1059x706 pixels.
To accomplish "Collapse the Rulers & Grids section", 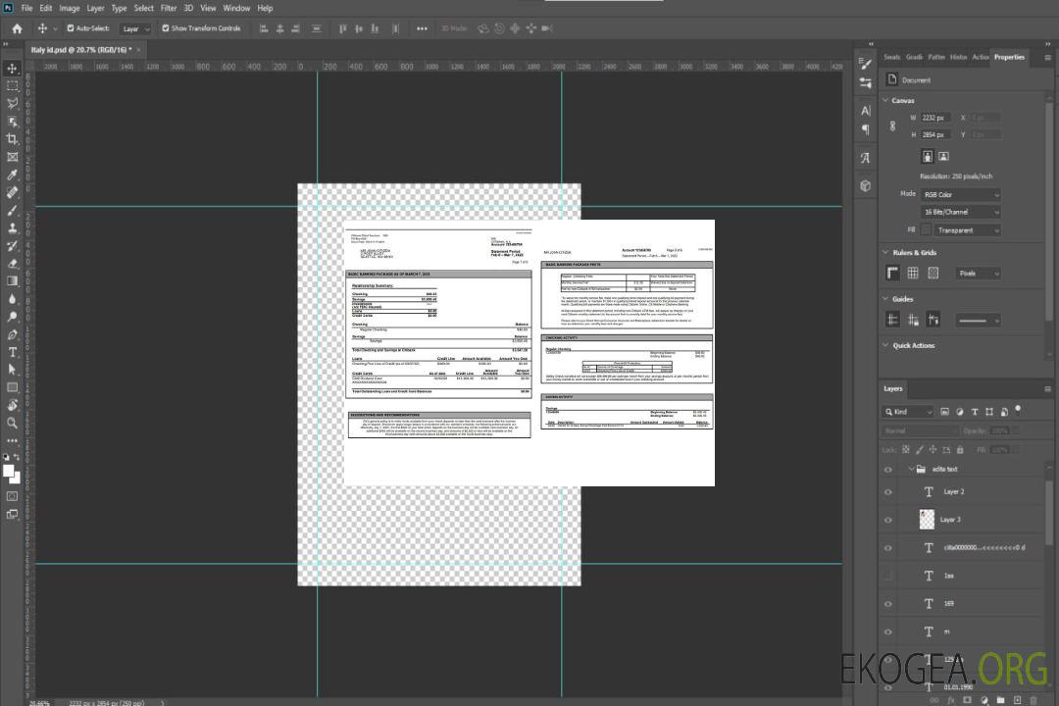I will [883, 253].
